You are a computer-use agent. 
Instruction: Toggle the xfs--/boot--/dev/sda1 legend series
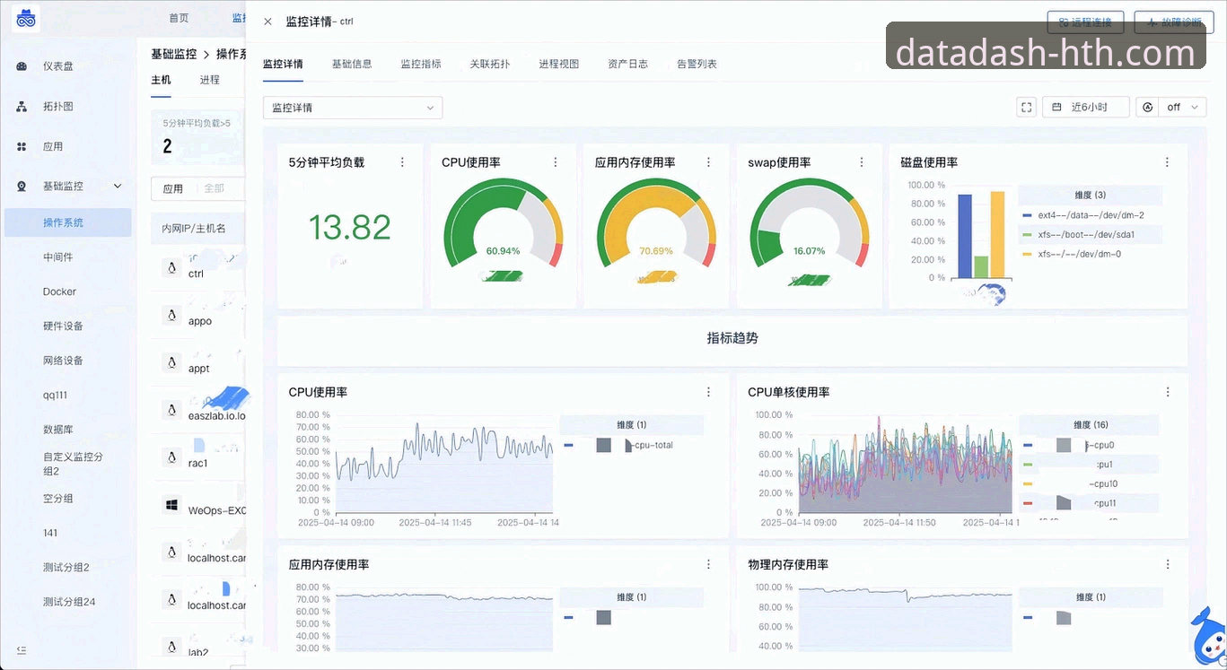(1078, 234)
